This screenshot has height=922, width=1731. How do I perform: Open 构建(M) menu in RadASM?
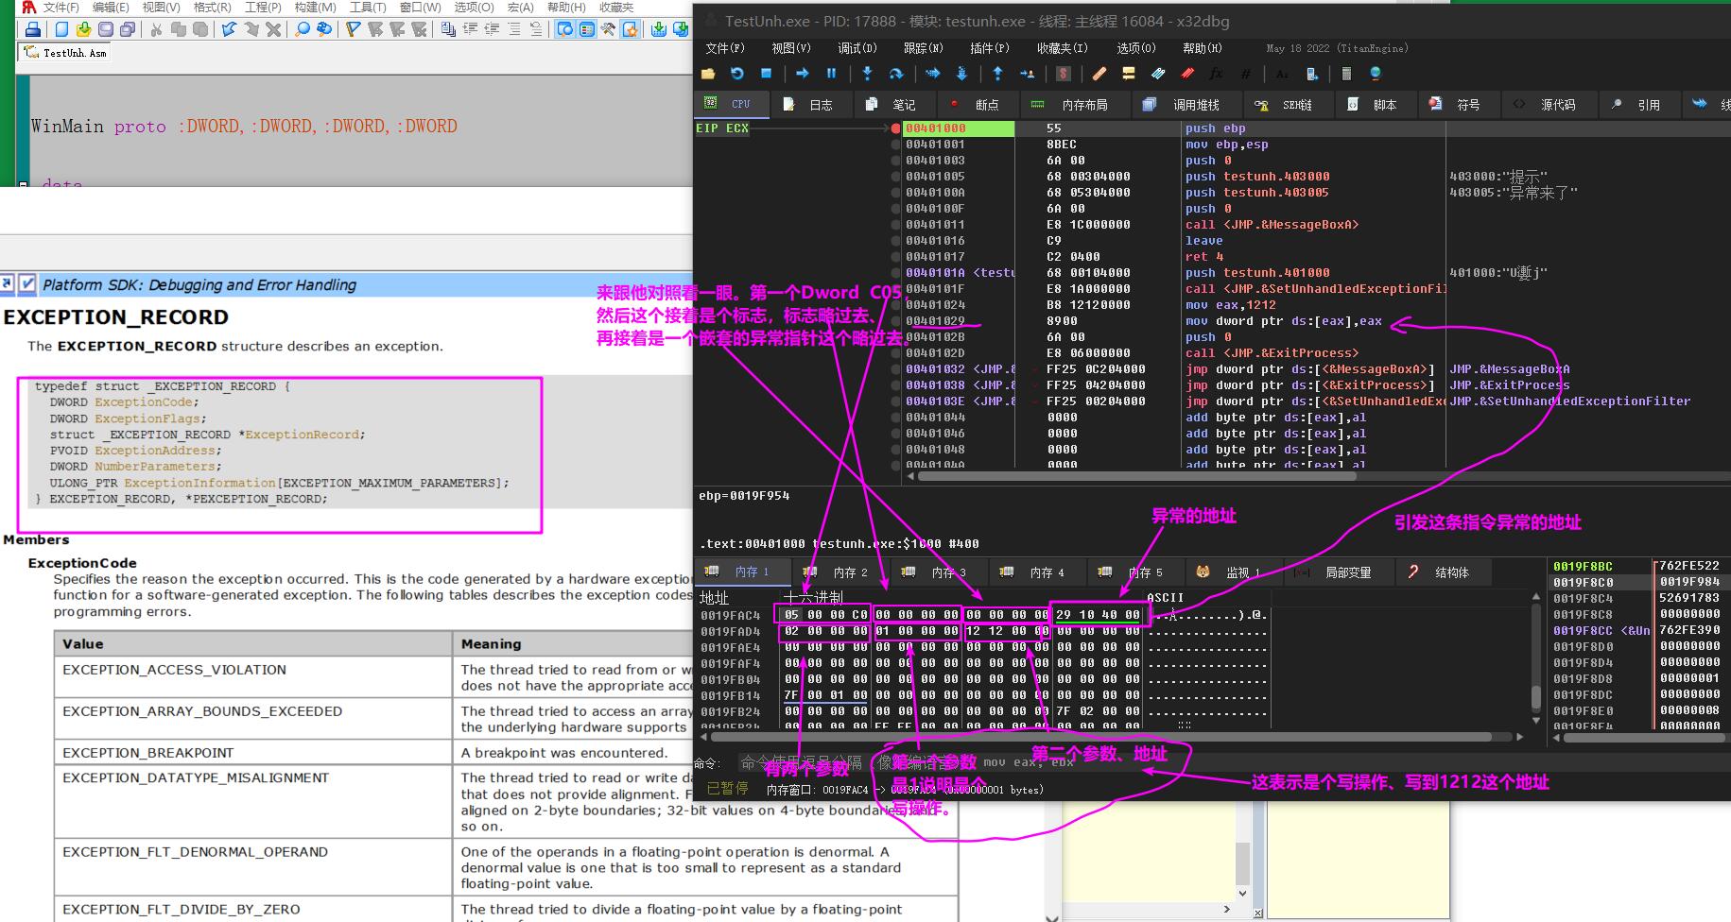coord(315,8)
